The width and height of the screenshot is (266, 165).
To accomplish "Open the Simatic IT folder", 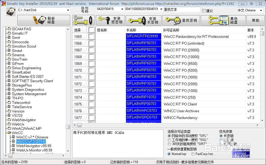I will point(20,33).
